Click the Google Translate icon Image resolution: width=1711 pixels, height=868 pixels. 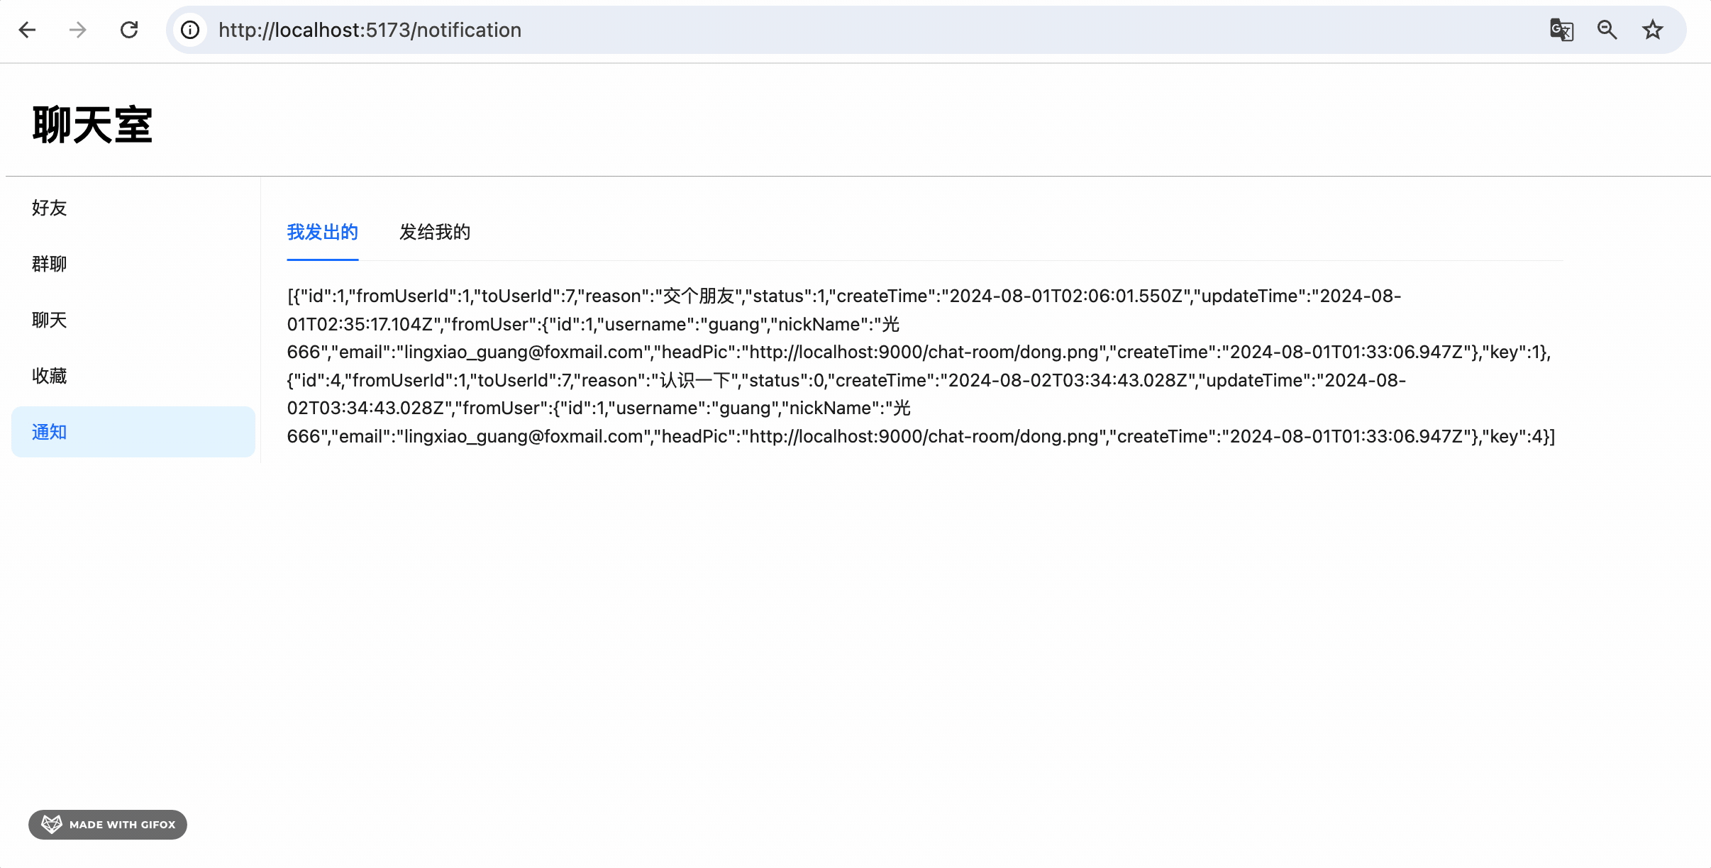tap(1561, 30)
